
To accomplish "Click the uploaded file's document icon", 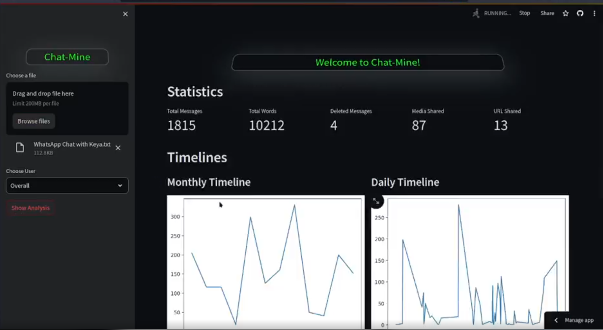I will [20, 147].
